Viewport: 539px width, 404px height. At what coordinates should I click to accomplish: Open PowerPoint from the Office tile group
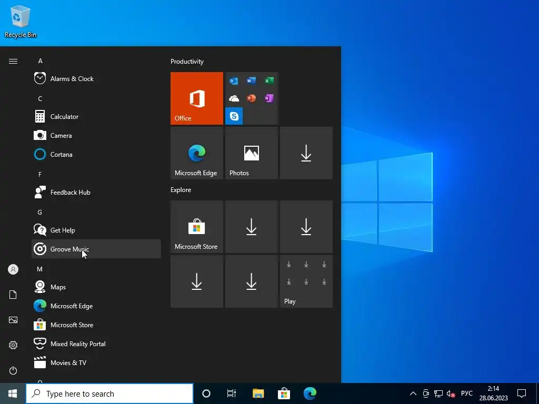pyautogui.click(x=251, y=98)
